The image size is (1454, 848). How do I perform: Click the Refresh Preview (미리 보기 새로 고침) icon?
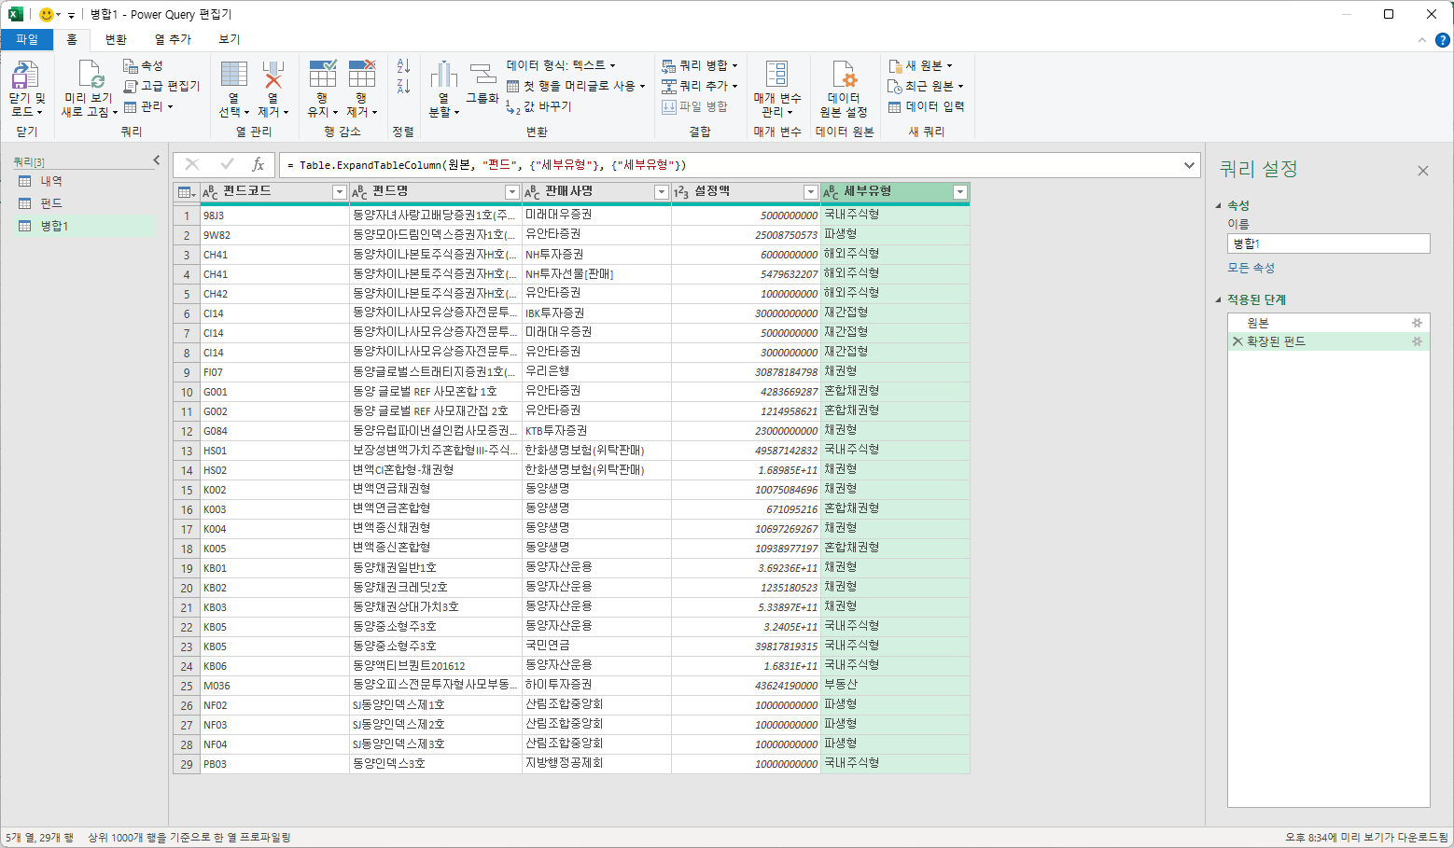point(90,76)
